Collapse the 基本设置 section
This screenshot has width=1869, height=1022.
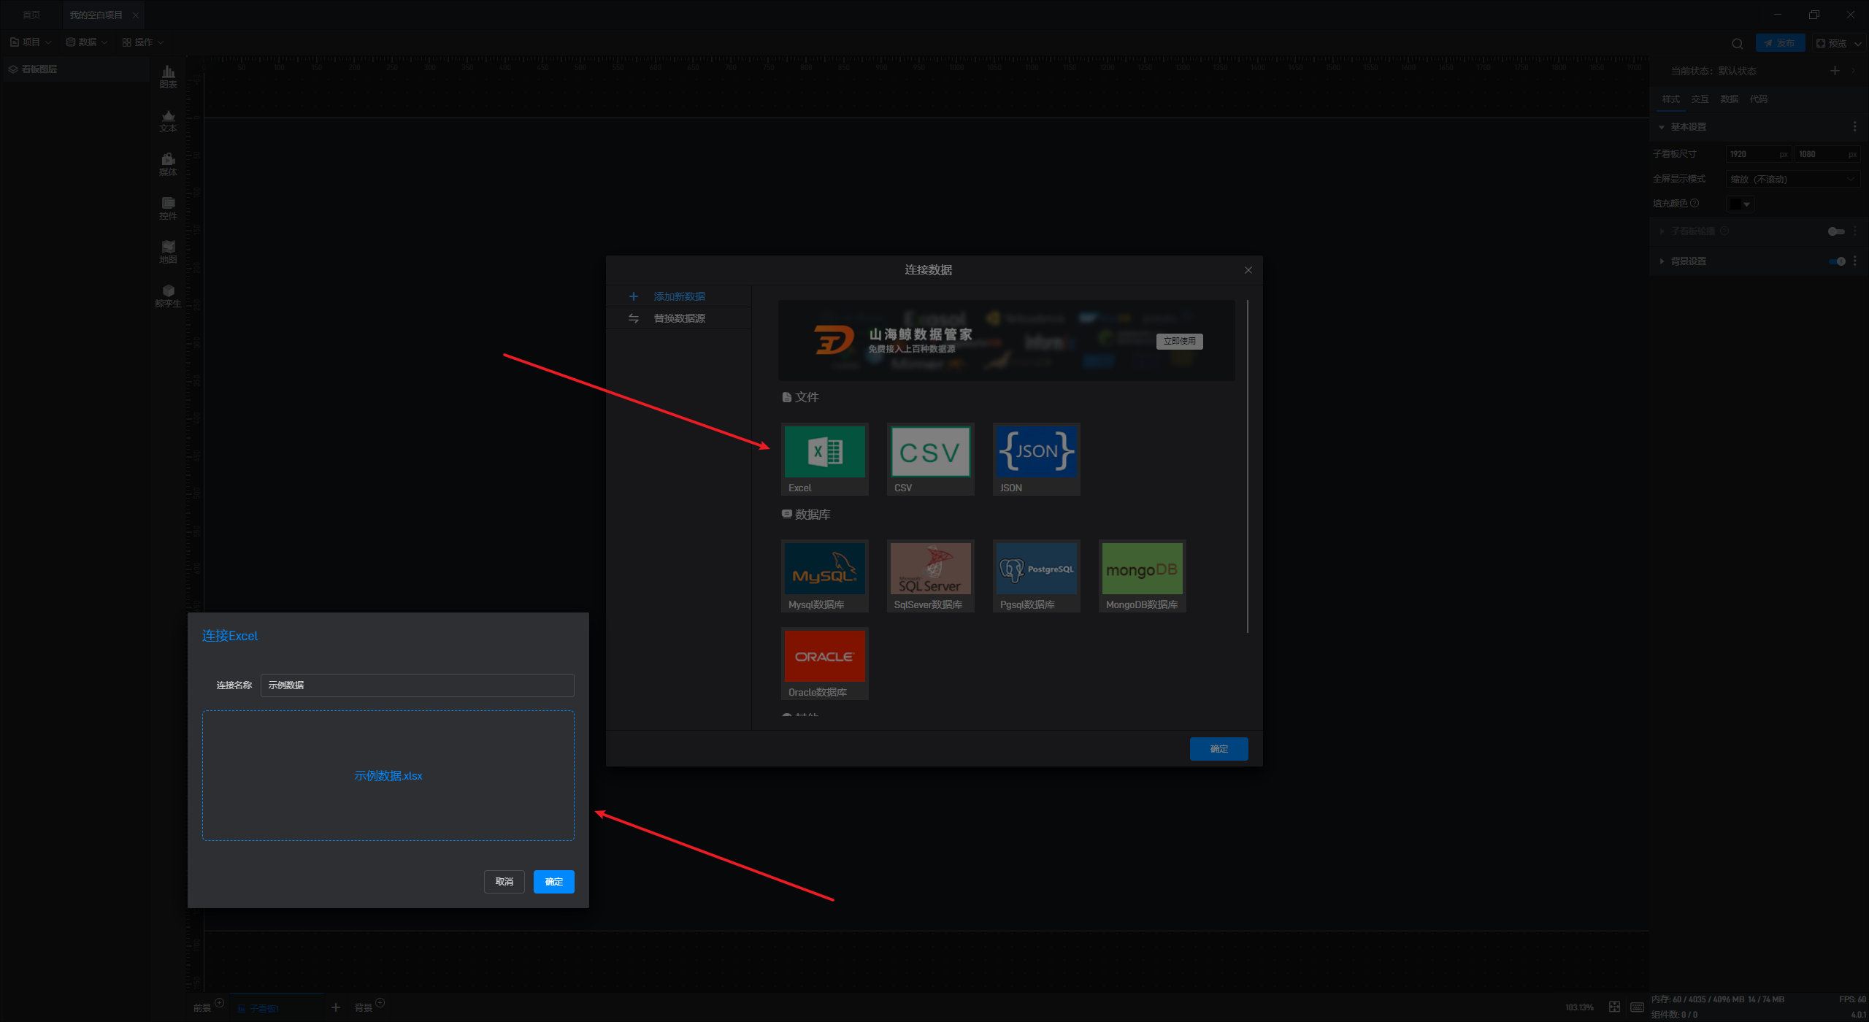[1662, 127]
